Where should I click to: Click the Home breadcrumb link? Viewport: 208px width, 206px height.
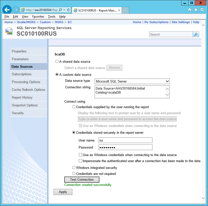(x=9, y=22)
